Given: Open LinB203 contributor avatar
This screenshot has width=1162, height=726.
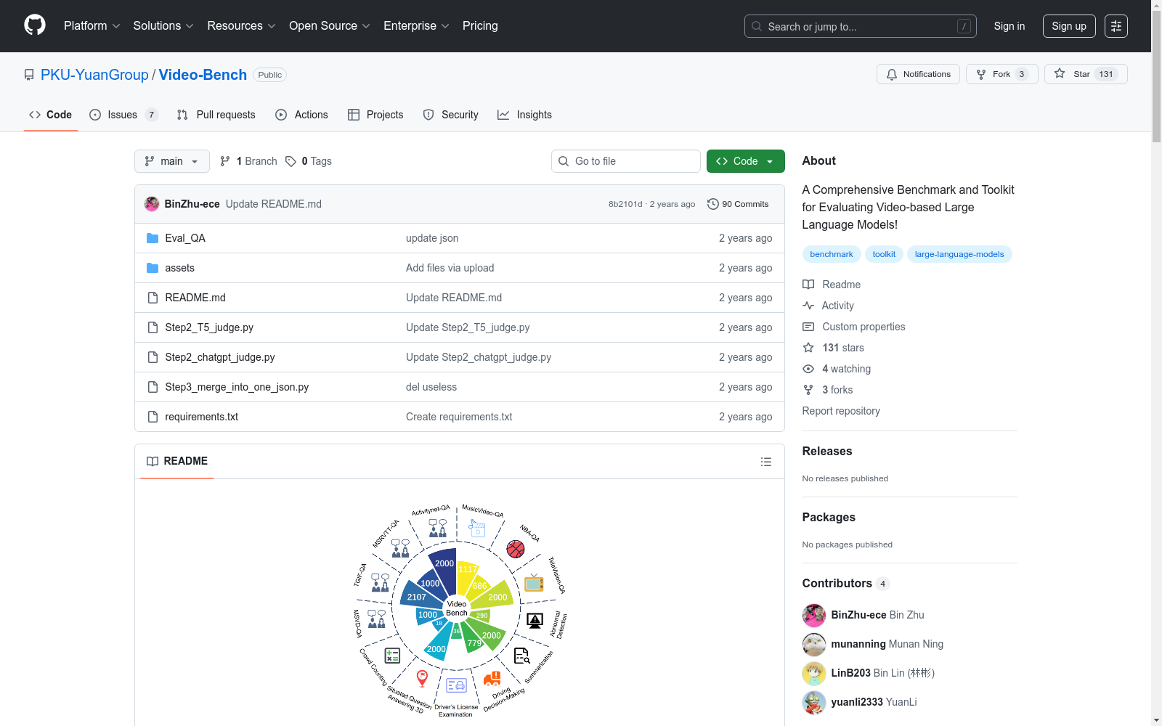Looking at the screenshot, I should [x=814, y=673].
